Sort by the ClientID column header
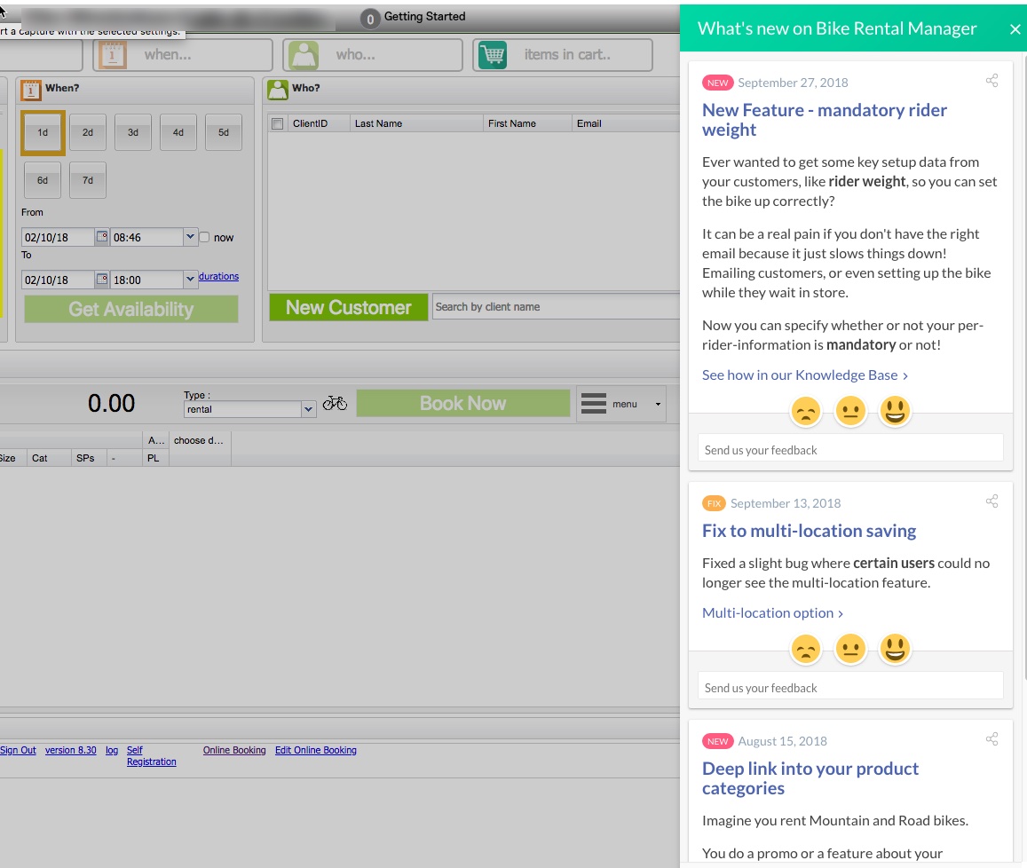This screenshot has width=1027, height=868. [319, 124]
